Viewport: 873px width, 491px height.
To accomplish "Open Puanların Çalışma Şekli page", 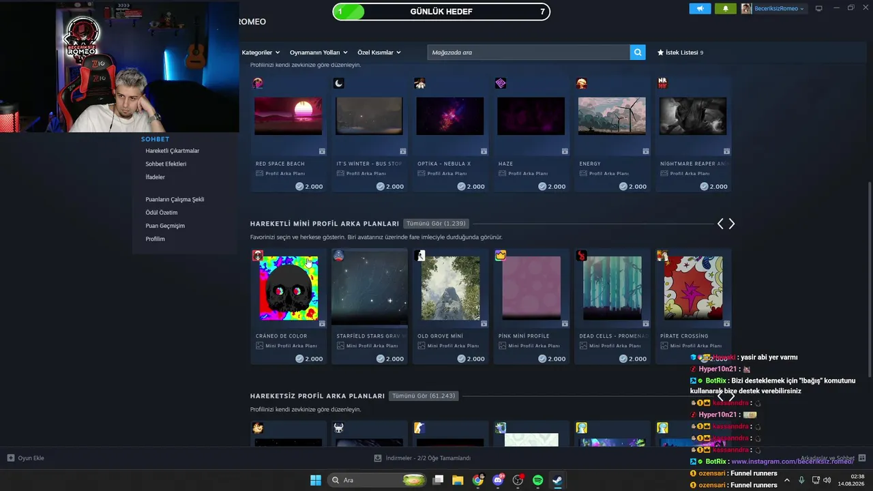I will (x=175, y=199).
